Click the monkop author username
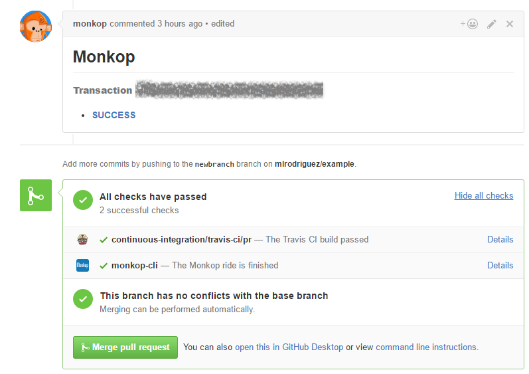 (x=90, y=23)
